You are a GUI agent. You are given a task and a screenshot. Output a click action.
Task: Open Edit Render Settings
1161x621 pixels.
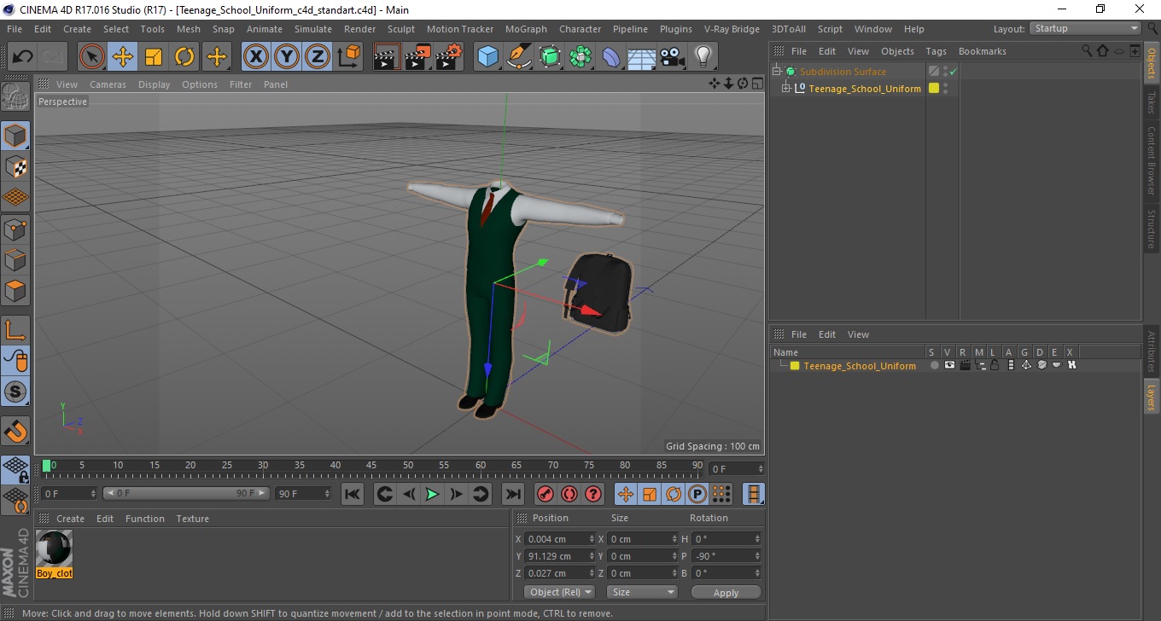[449, 57]
